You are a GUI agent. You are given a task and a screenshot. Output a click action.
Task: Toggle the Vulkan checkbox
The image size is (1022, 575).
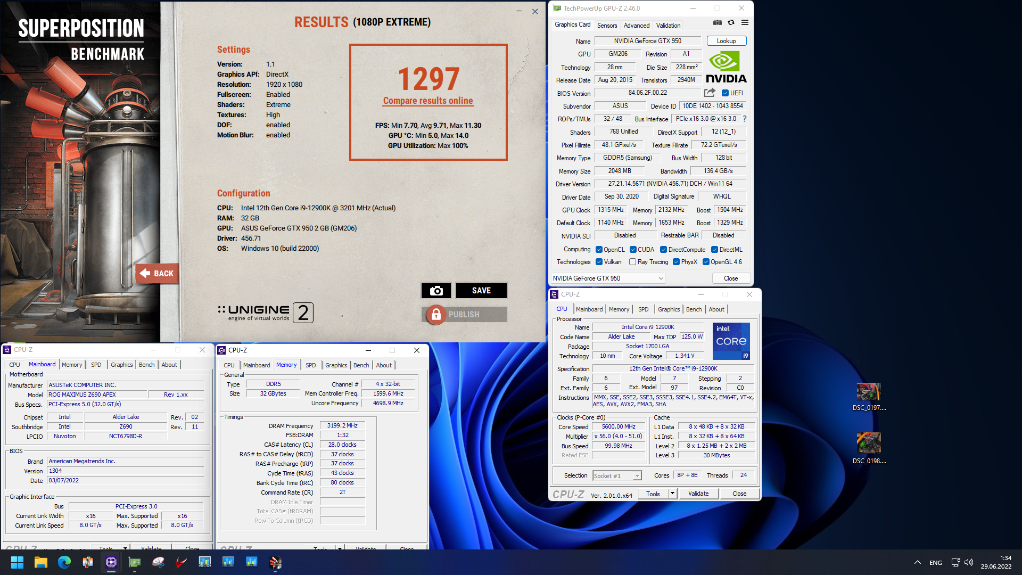click(x=599, y=262)
